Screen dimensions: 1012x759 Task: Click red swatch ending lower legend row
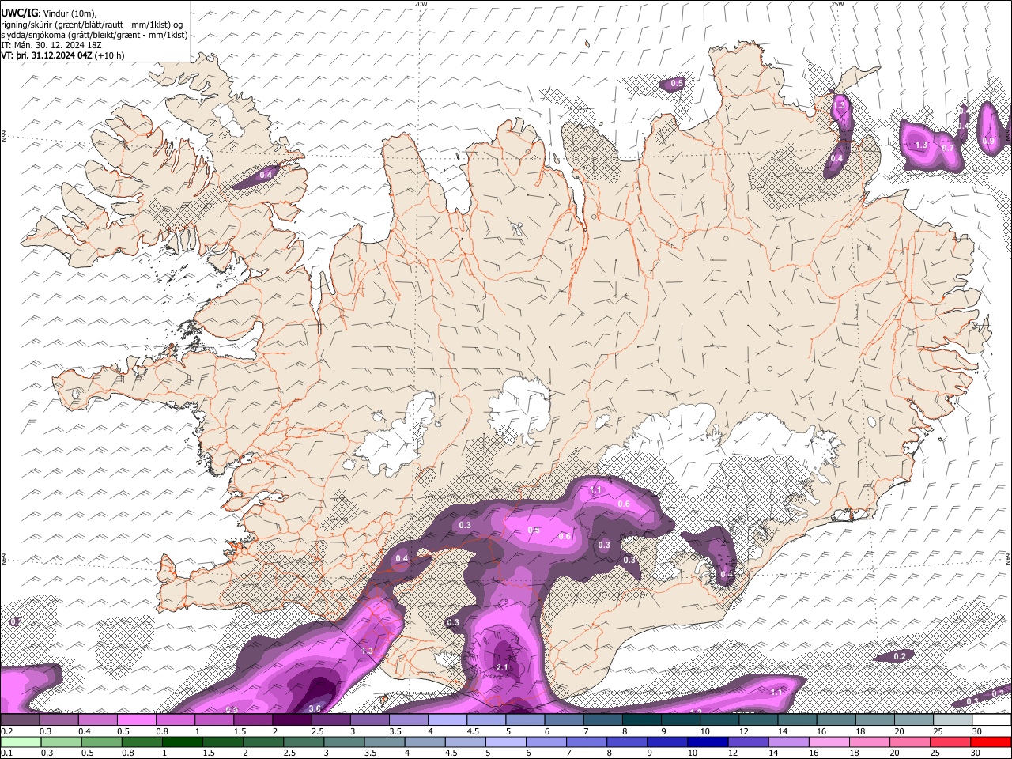(991, 742)
